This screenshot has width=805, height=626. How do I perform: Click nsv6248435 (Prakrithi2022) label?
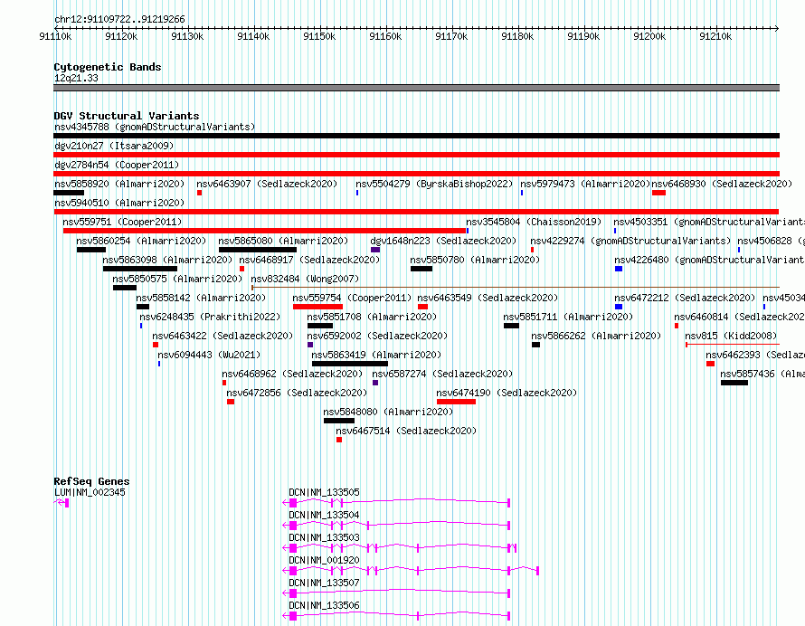tap(210, 317)
